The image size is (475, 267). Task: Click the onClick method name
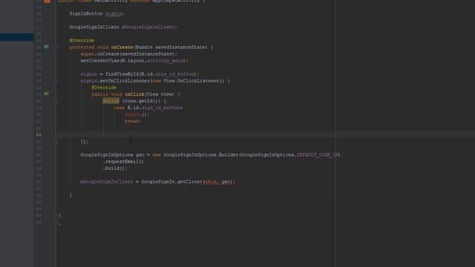point(134,94)
